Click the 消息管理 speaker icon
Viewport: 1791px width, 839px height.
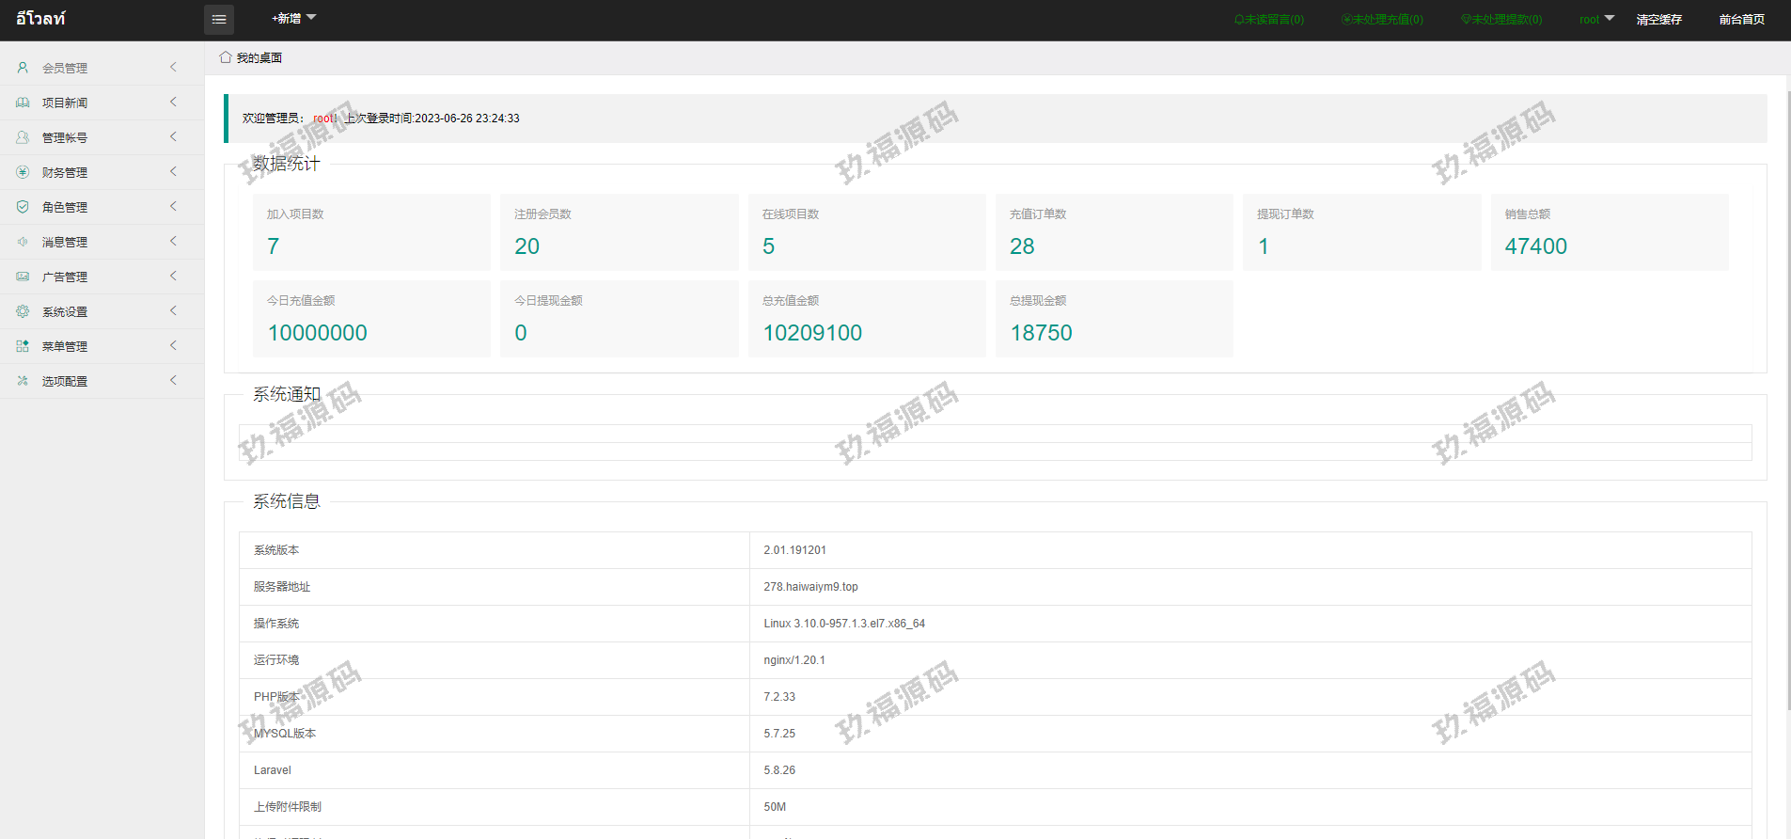point(23,242)
